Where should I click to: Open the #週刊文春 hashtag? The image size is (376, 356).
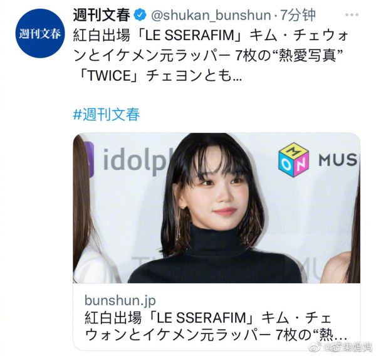(107, 114)
